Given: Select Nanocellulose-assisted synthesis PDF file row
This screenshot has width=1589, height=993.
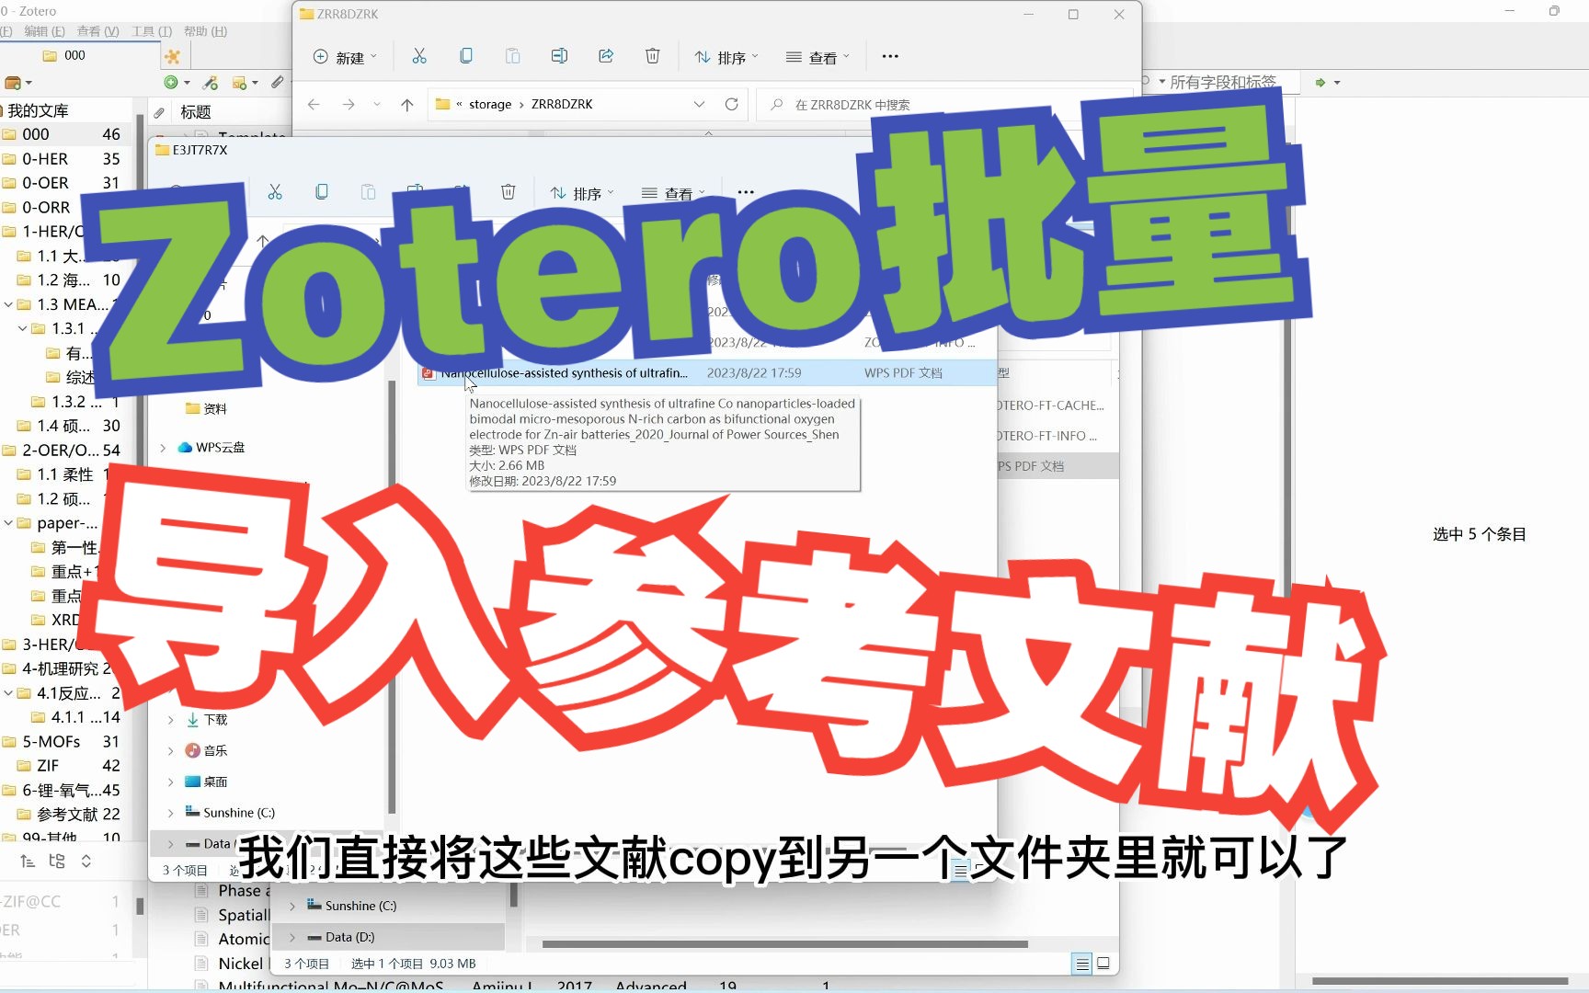Looking at the screenshot, I should pos(707,373).
